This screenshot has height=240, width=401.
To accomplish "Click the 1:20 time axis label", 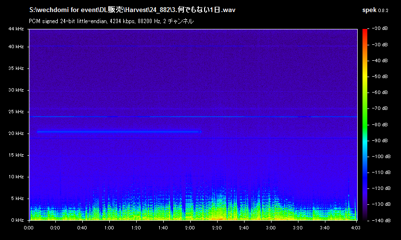I will pos(136,227).
